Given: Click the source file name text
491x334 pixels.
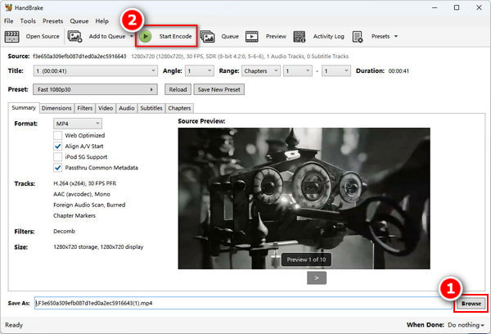Looking at the screenshot, I should tap(79, 56).
